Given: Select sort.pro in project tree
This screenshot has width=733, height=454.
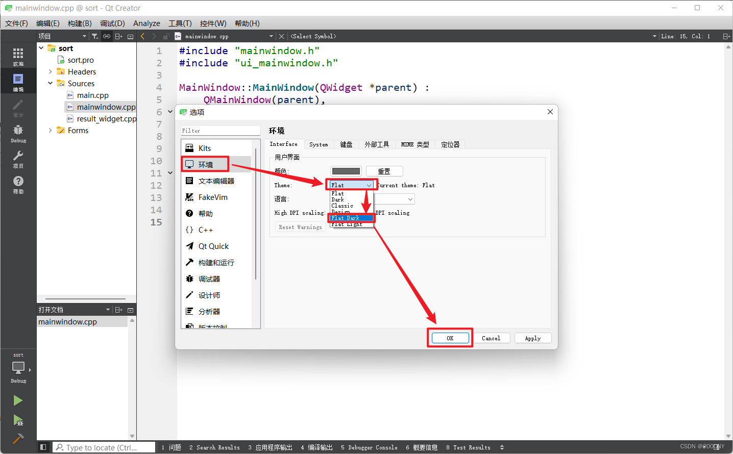Looking at the screenshot, I should (81, 60).
